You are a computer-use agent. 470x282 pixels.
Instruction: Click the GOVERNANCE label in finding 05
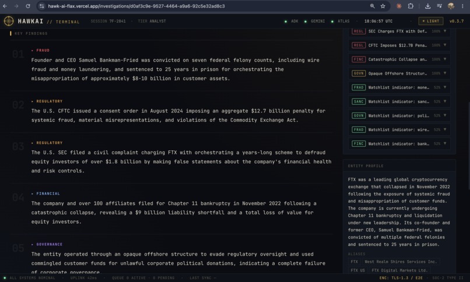(x=50, y=244)
